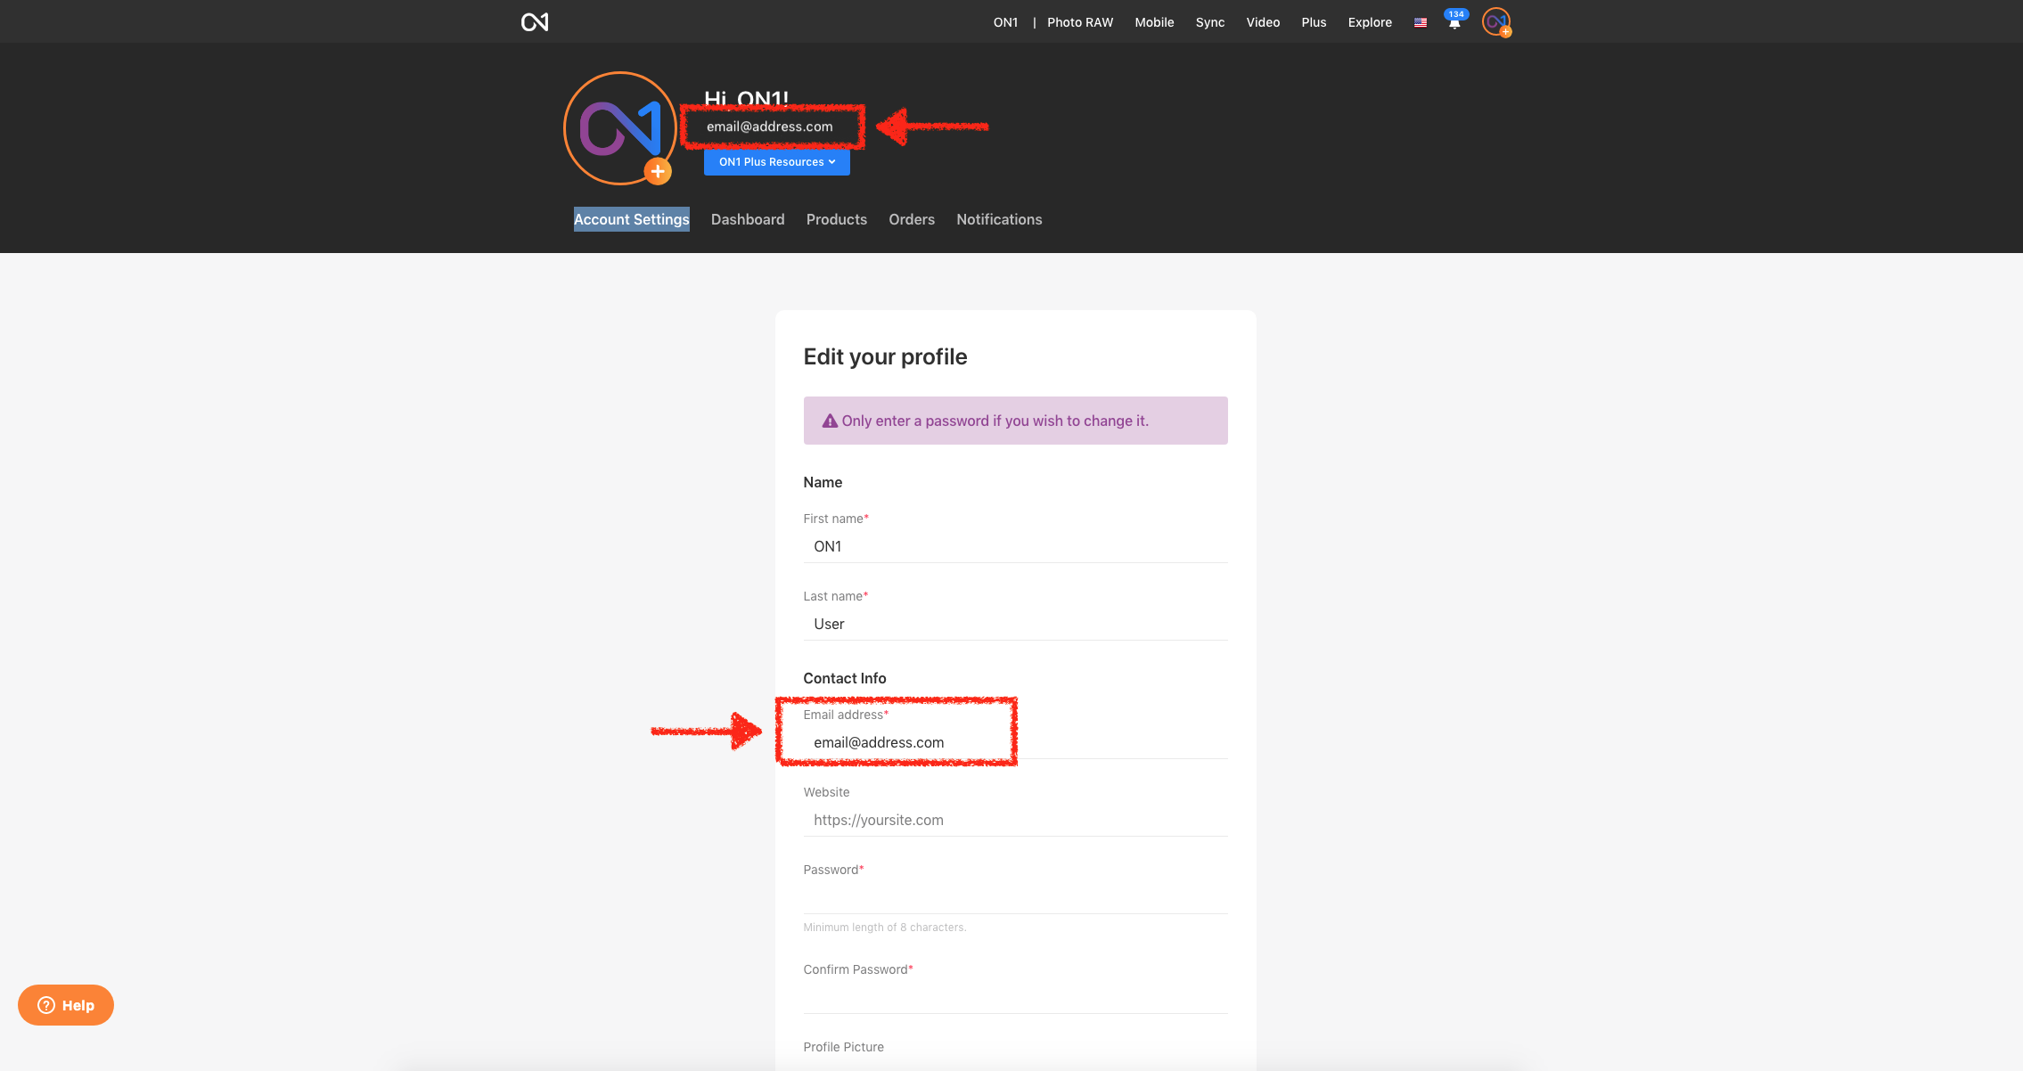Select the Account Settings tab

tap(631, 219)
